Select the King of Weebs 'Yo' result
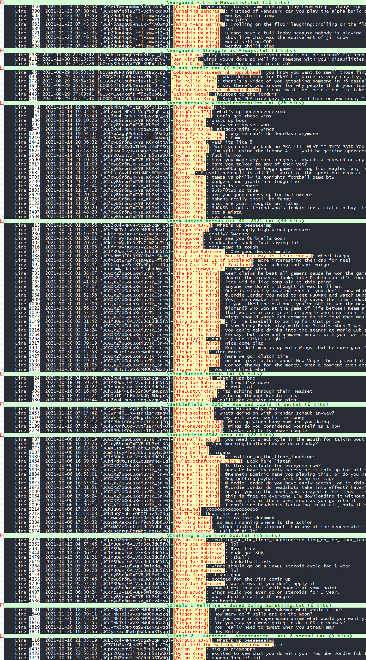The width and height of the screenshot is (366, 660). click(x=185, y=107)
